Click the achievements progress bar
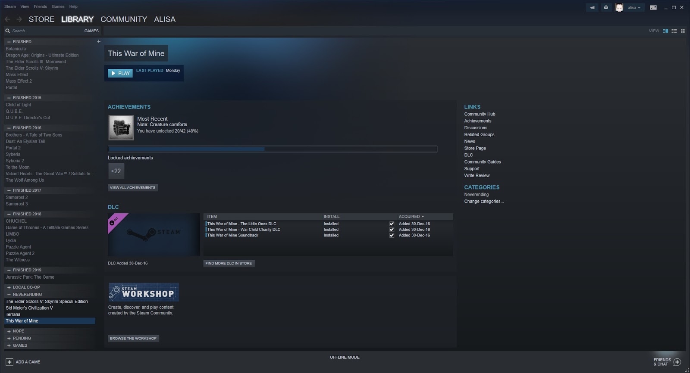The height and width of the screenshot is (373, 690). pyautogui.click(x=273, y=149)
